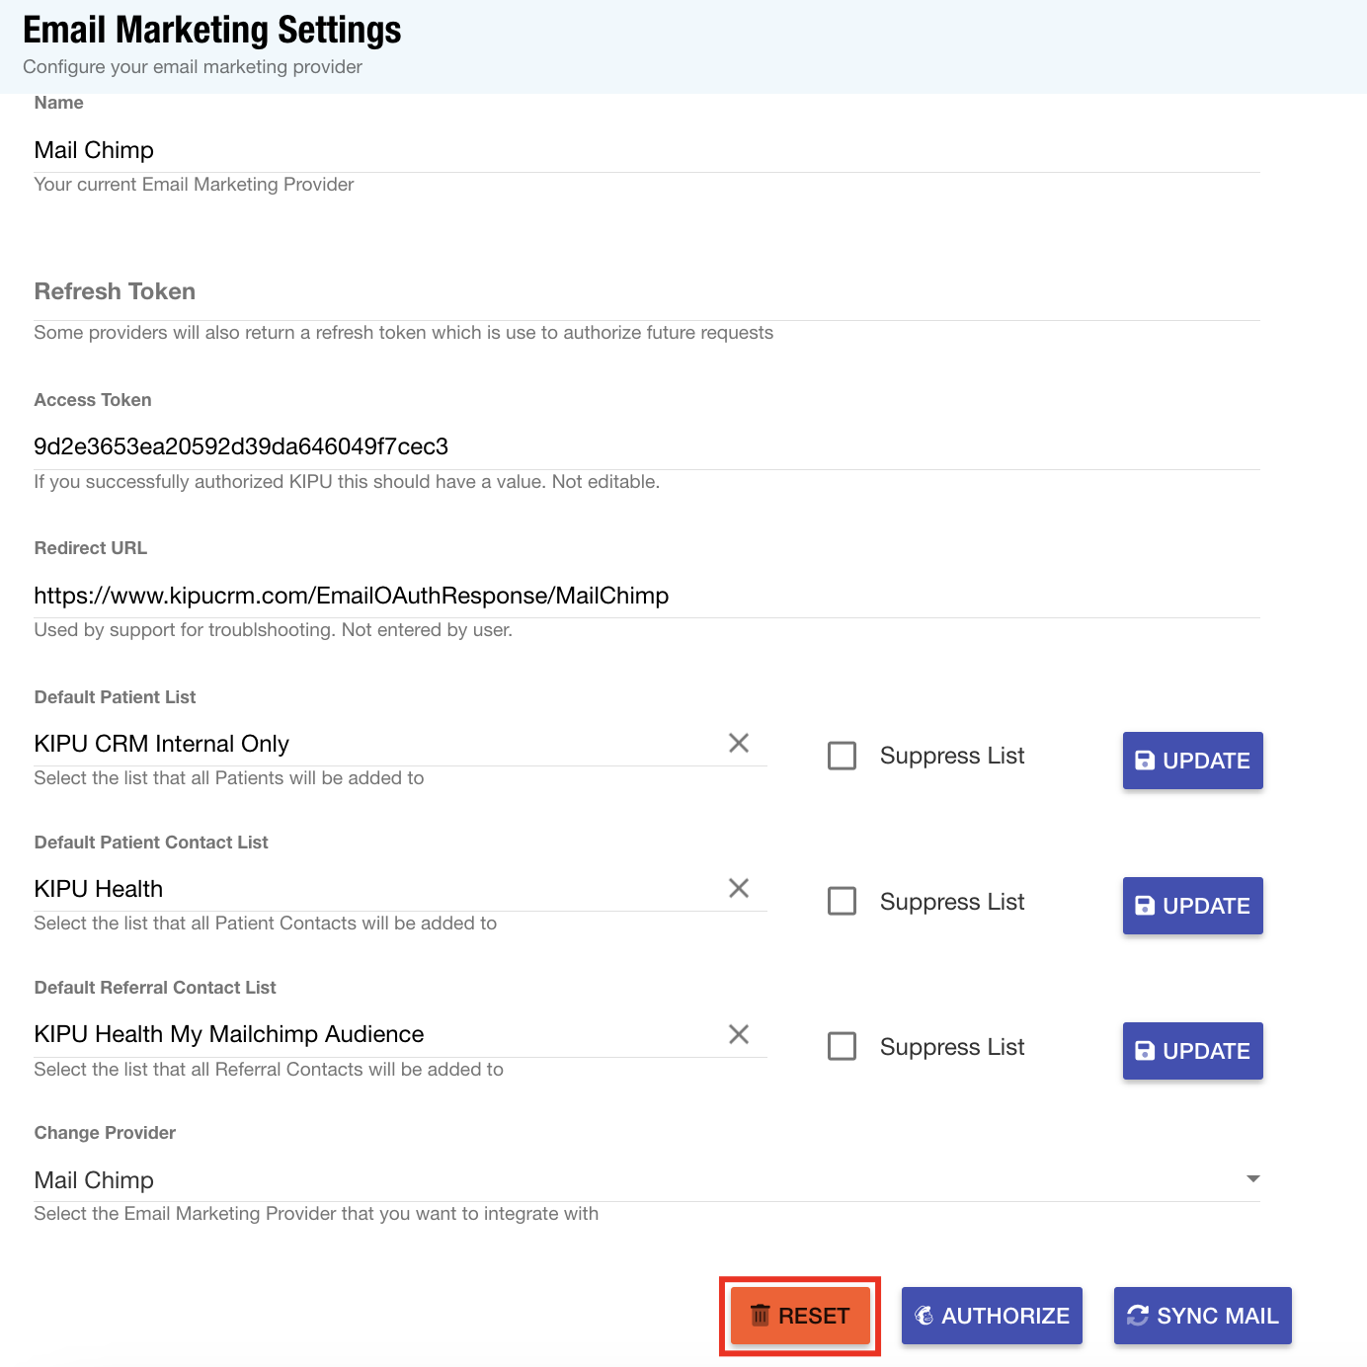
Task: Clear the Default Patient List selection
Action: pyautogui.click(x=738, y=743)
